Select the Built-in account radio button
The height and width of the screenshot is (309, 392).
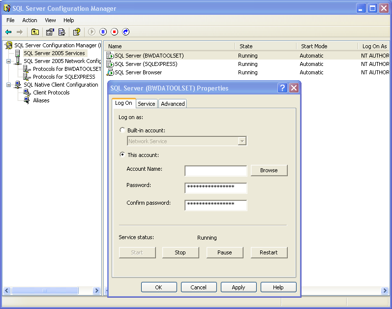pyautogui.click(x=122, y=130)
